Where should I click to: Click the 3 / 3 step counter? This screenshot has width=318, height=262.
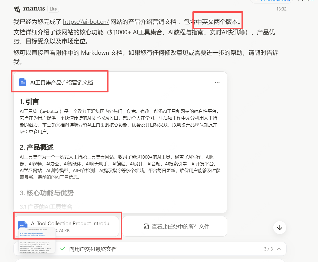coord(268,249)
